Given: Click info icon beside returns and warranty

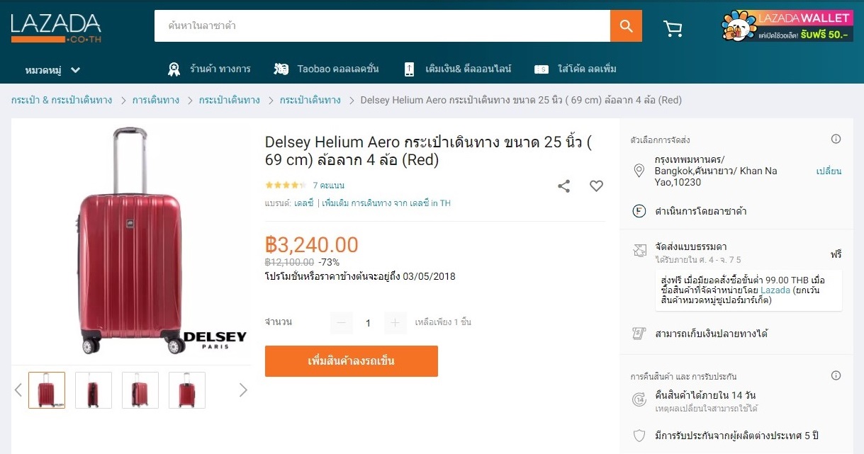Looking at the screenshot, I should tap(836, 376).
